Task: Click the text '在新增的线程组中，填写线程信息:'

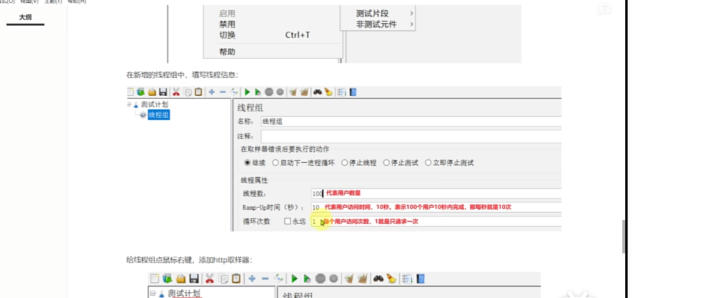Action: pos(183,75)
